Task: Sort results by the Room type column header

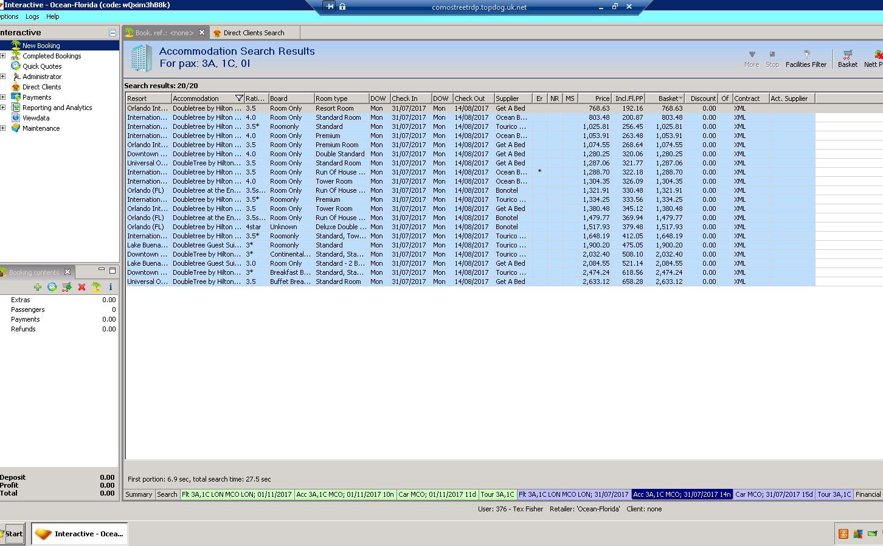Action: pyautogui.click(x=341, y=98)
